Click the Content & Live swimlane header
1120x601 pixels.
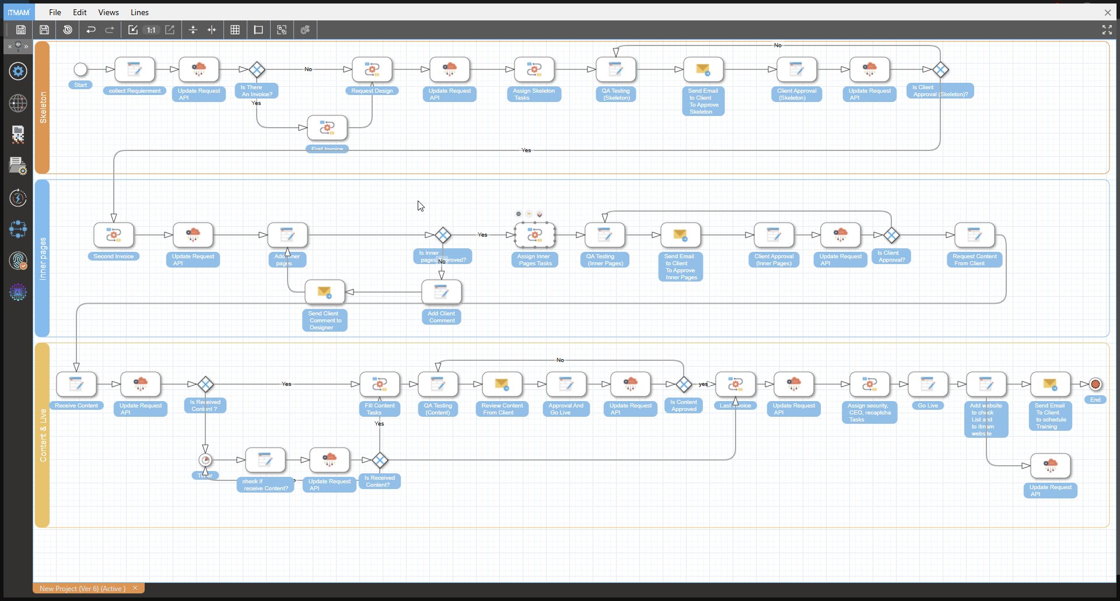click(x=43, y=435)
